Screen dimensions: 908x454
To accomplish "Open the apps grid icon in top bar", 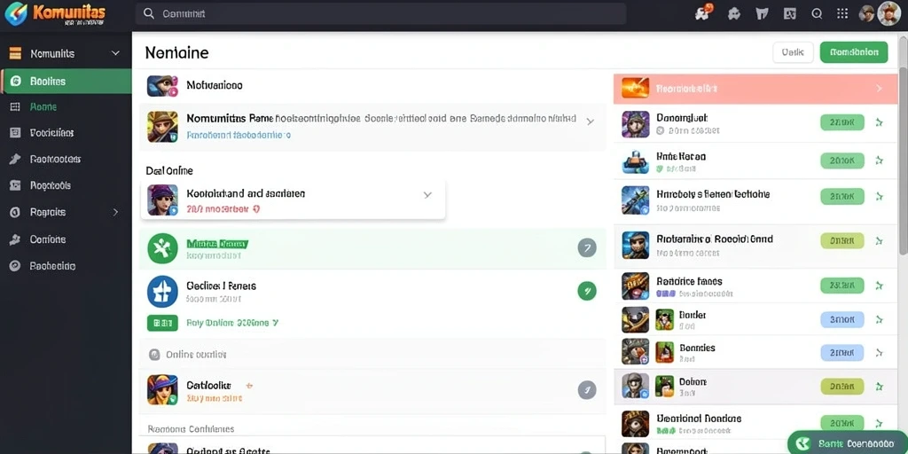I will point(842,14).
